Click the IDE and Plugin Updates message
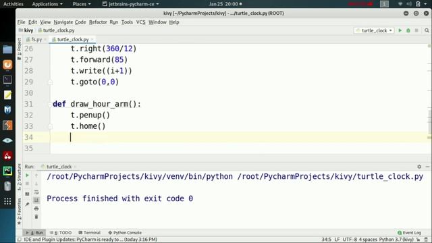Image resolution: width=432 pixels, height=243 pixels. 90,240
